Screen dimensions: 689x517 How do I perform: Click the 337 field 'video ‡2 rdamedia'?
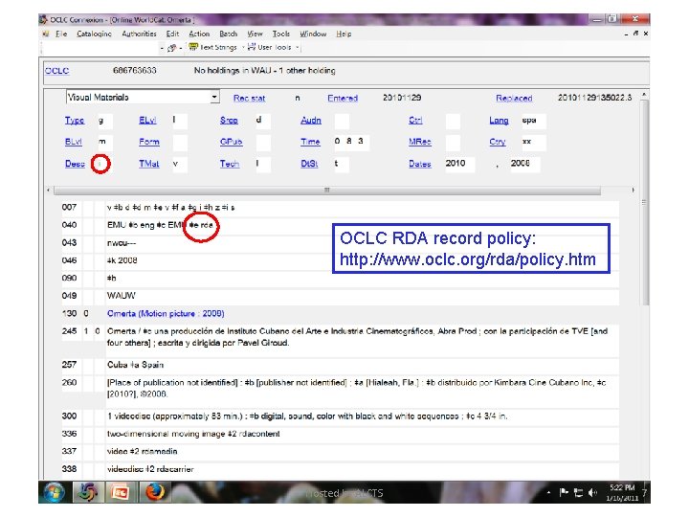[143, 452]
